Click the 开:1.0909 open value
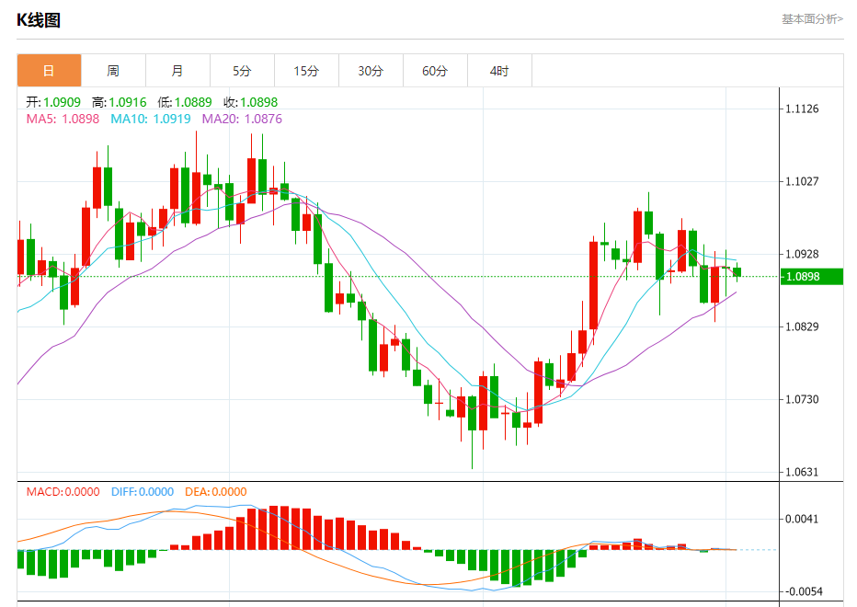The height and width of the screenshot is (607, 857). (x=53, y=102)
